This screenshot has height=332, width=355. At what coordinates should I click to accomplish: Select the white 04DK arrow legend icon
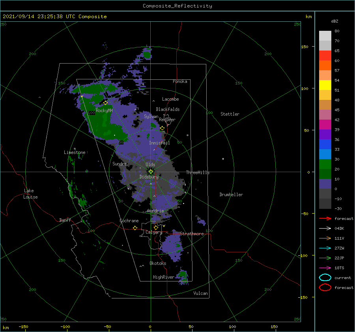pos(325,228)
